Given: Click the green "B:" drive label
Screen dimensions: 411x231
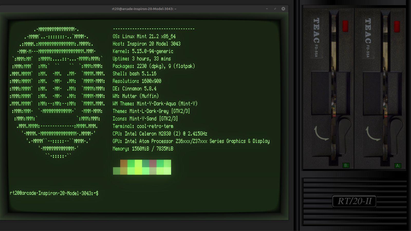Looking at the screenshot, I should pos(347,166).
